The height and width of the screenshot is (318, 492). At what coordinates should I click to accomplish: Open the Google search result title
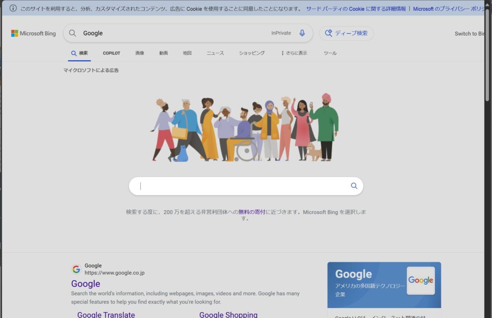pyautogui.click(x=86, y=283)
